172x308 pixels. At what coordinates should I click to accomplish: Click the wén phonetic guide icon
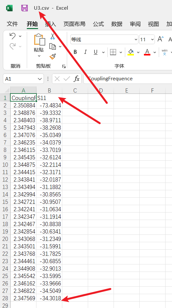coord(165,52)
